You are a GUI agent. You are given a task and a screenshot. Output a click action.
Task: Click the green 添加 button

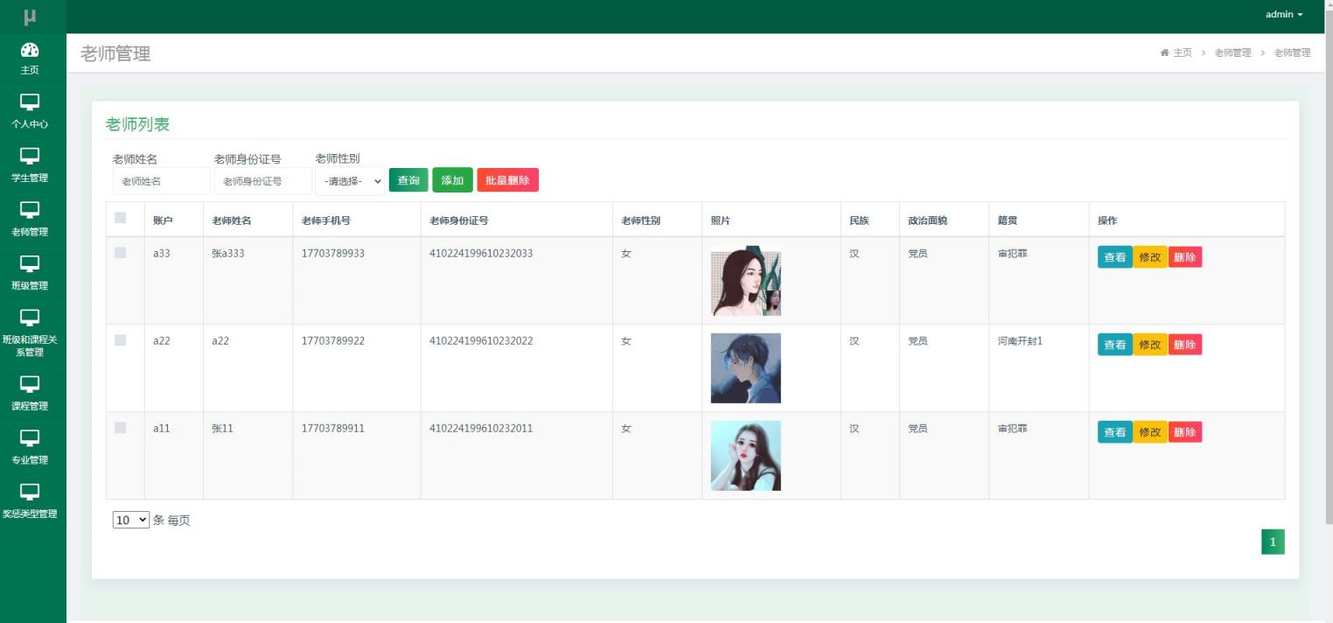[x=452, y=180]
